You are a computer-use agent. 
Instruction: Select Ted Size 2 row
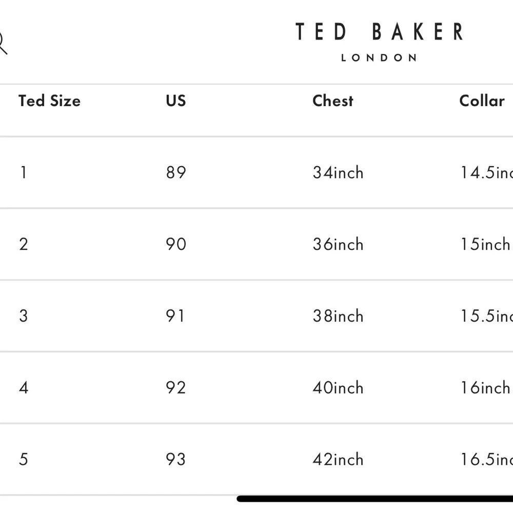(x=24, y=245)
